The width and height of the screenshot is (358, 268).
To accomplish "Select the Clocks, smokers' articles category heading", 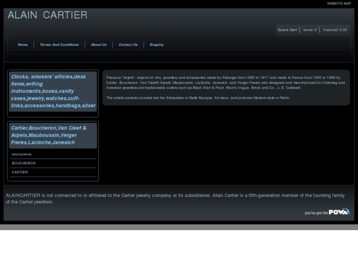I will click(53, 91).
